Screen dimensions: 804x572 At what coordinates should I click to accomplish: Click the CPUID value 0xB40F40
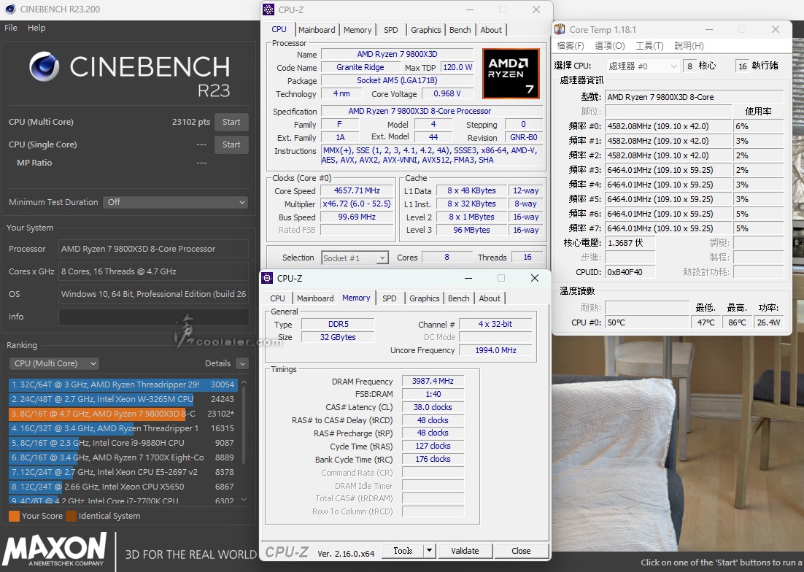[630, 271]
